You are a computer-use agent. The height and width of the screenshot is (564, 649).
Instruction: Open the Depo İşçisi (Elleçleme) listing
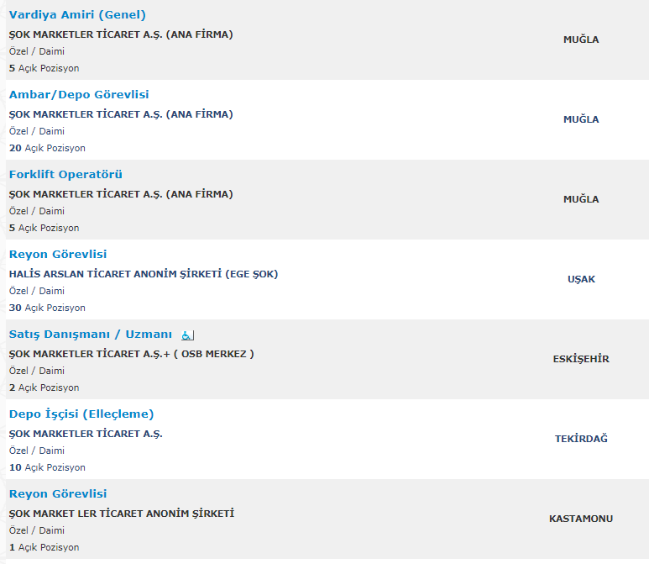coord(81,414)
